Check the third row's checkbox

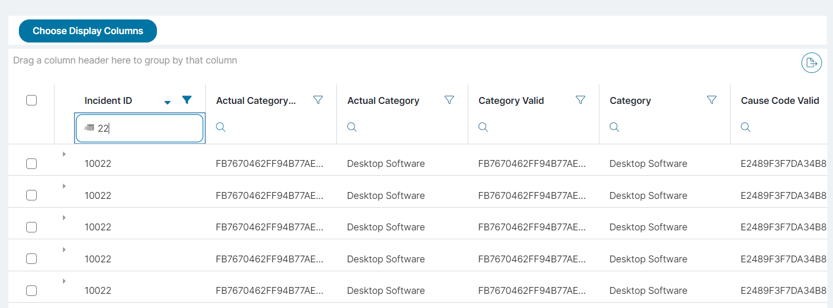[x=31, y=227]
